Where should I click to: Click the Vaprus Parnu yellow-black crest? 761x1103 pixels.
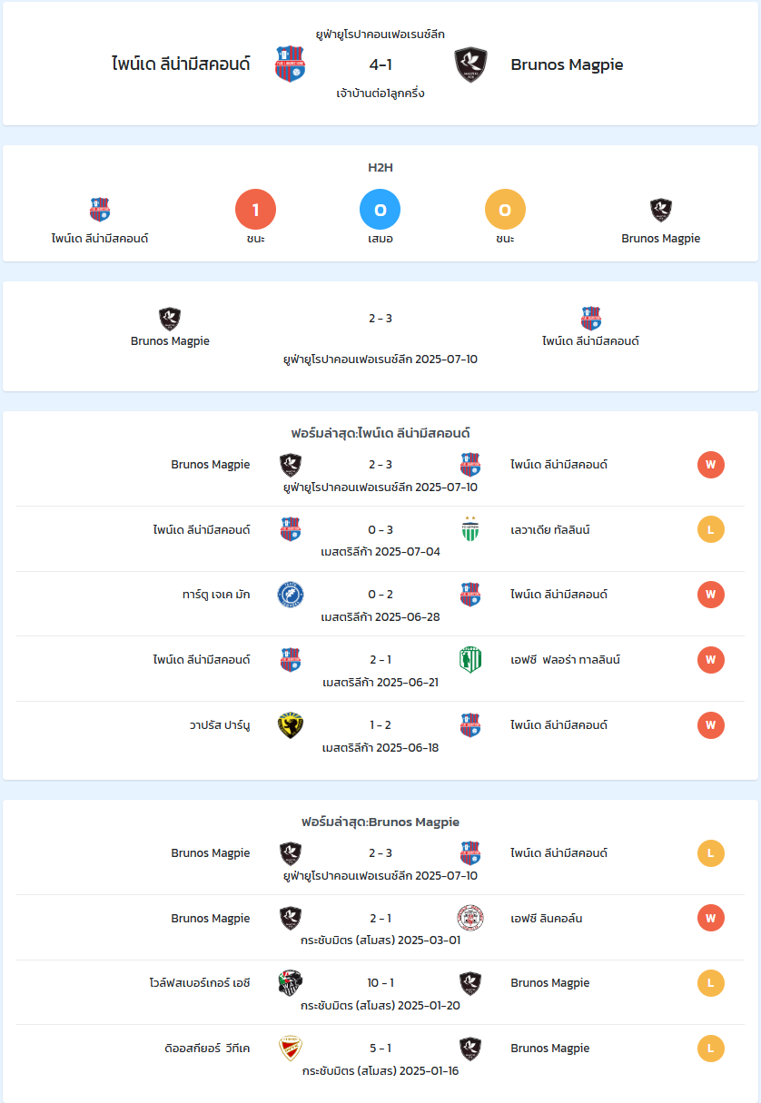[291, 724]
